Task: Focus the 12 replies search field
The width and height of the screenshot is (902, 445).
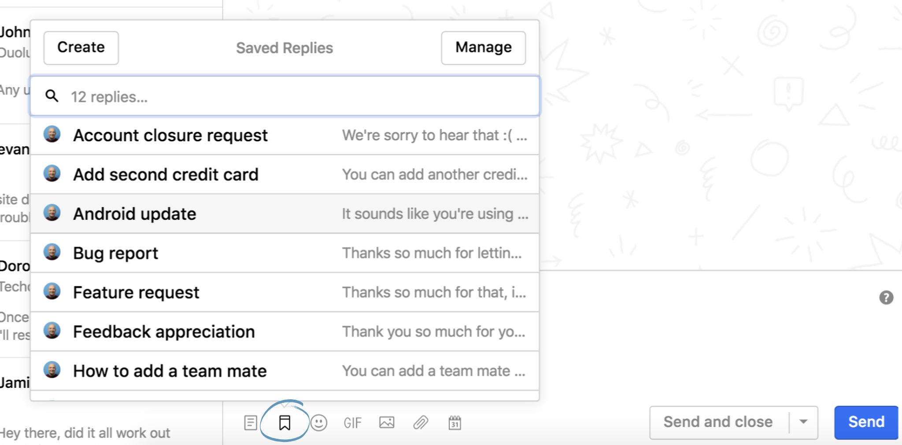Action: coord(285,96)
